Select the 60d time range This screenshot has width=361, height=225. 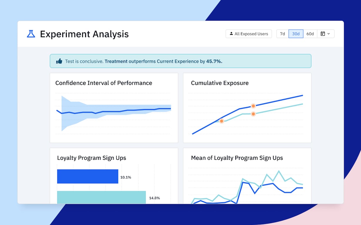coord(310,34)
